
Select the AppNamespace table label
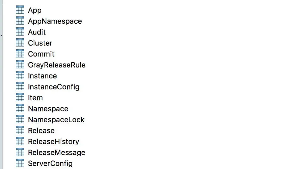tap(55, 21)
